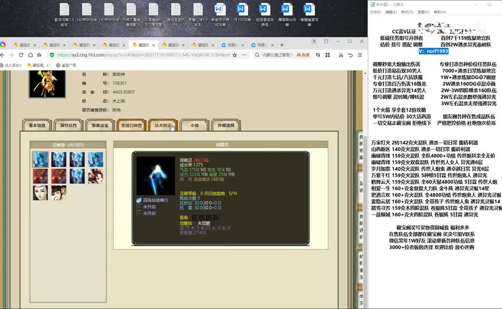
Task: Select the white-headdress woman pet portrait
Action: (x=40, y=193)
